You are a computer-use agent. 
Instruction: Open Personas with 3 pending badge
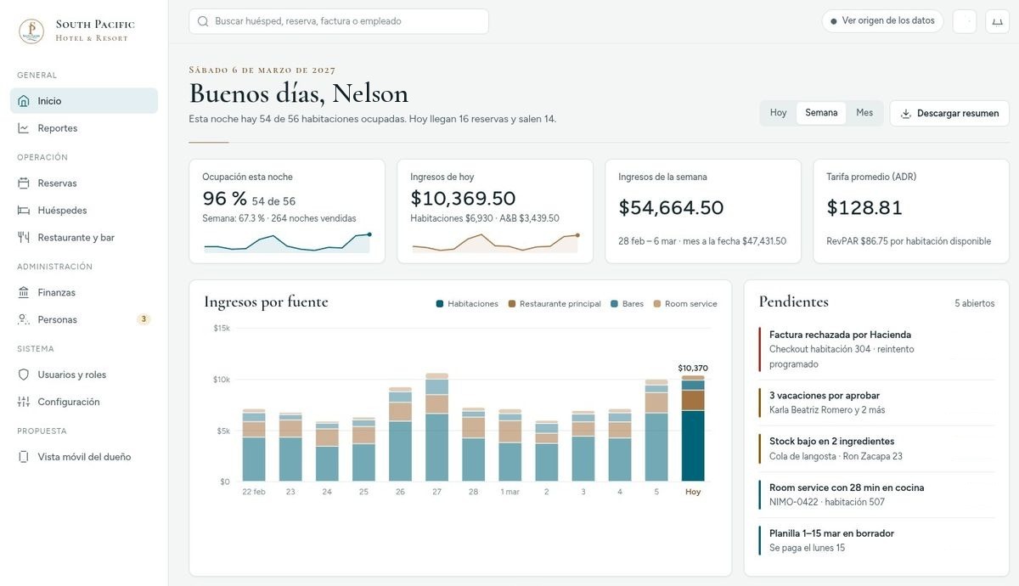(x=83, y=319)
